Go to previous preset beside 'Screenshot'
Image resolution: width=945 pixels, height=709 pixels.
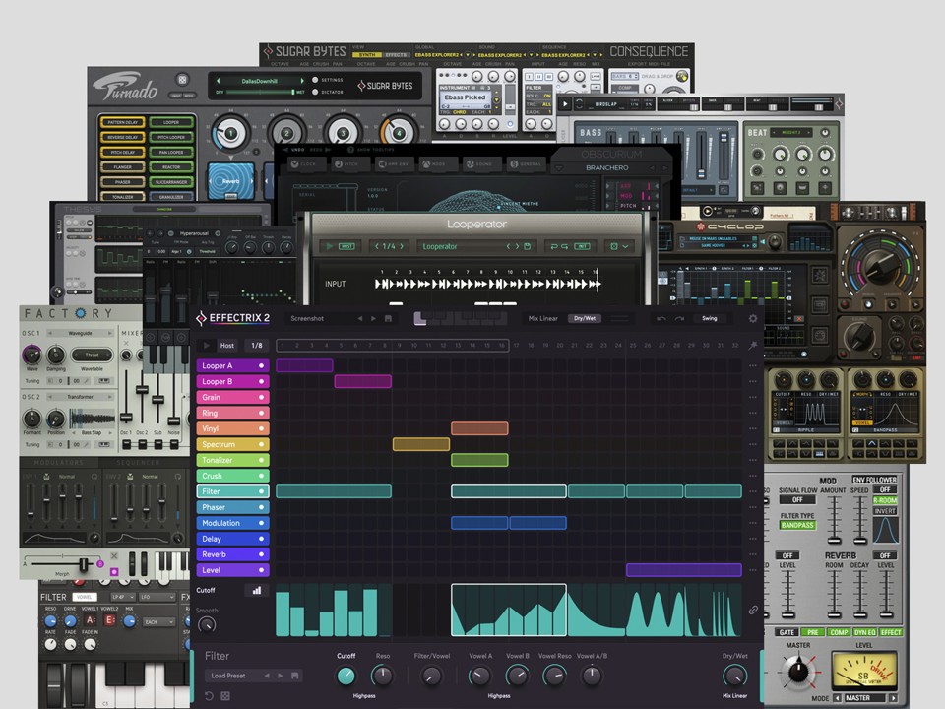[360, 318]
